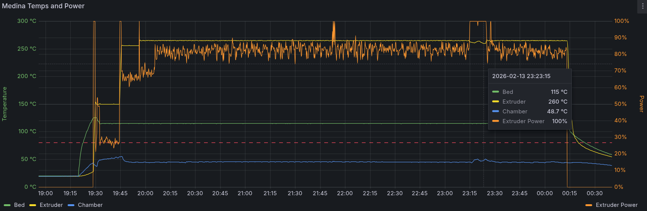Click the orange Extruder Power legend swatch
The height and width of the screenshot is (211, 647).
(589, 205)
